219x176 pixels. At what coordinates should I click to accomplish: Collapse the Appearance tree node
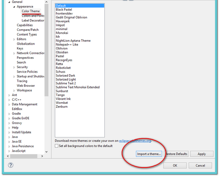tap(14, 7)
